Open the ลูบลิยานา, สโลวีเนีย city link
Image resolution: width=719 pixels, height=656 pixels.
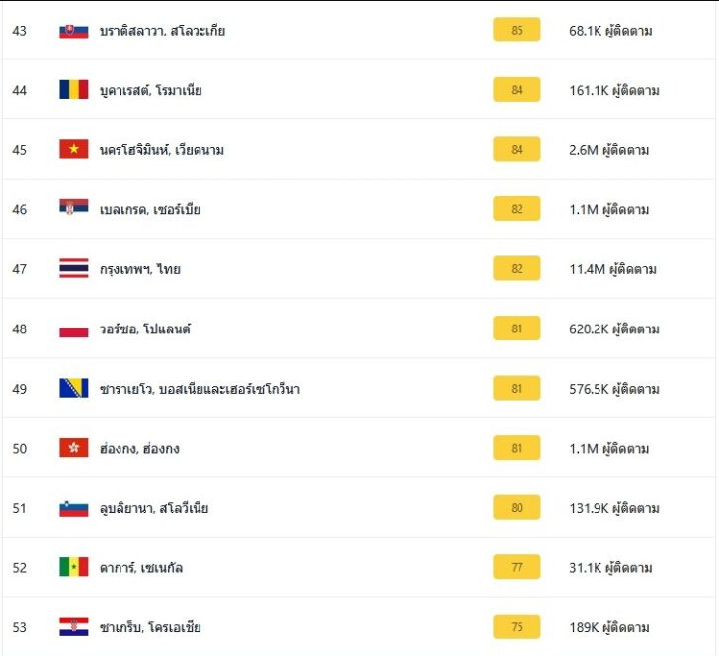154,508
